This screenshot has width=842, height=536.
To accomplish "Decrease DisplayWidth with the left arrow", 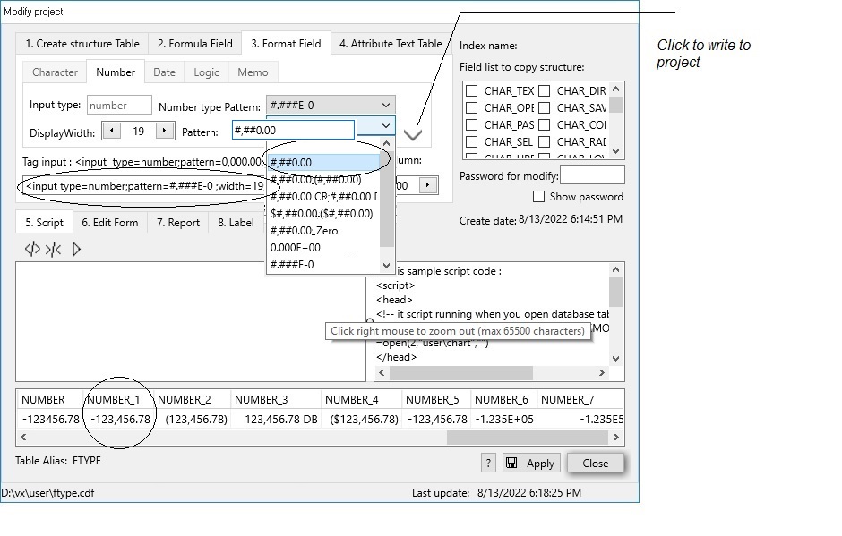I will (x=111, y=131).
